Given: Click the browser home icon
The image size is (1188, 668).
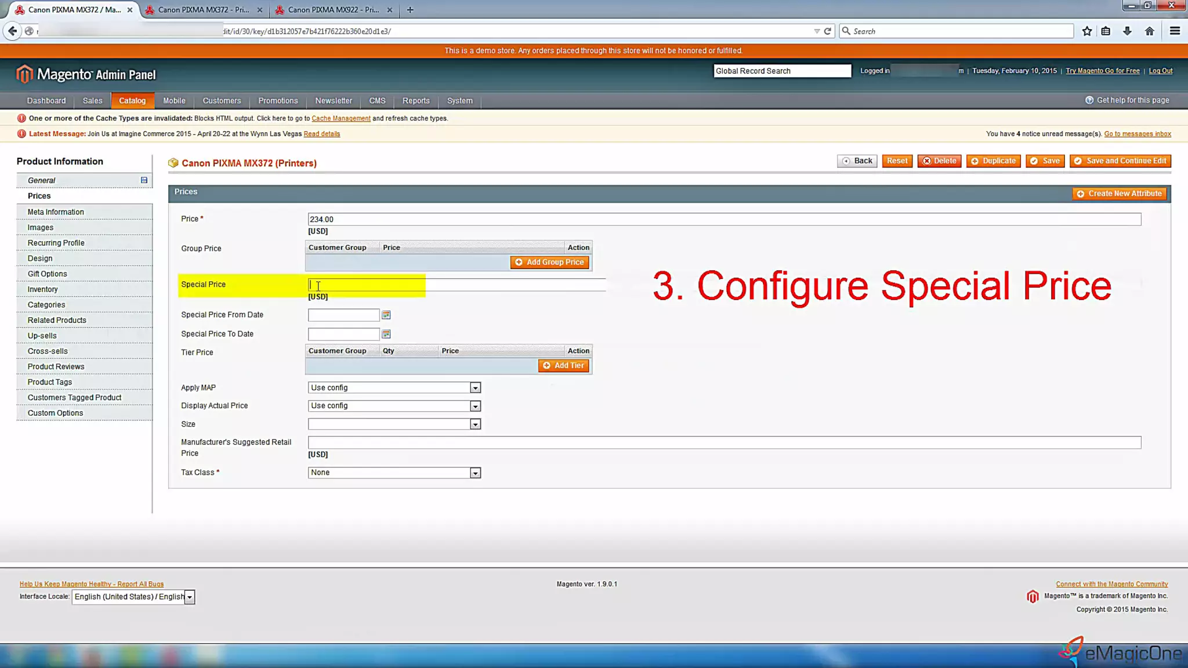Looking at the screenshot, I should click(1149, 31).
